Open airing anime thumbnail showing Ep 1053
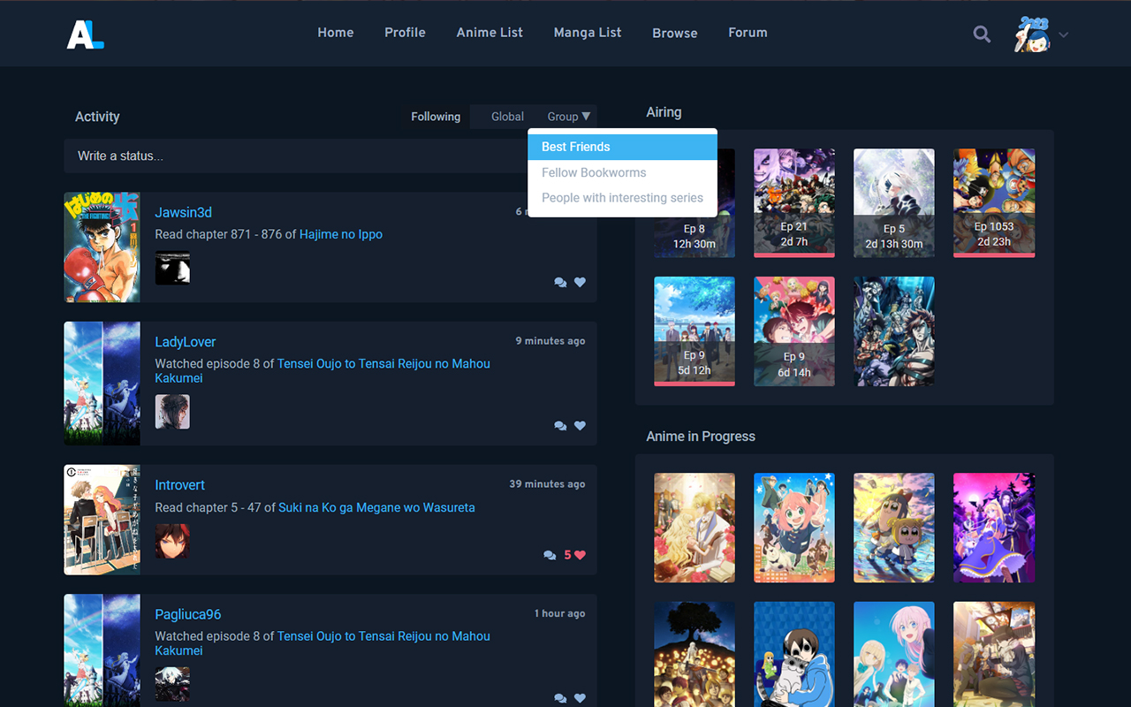 [994, 203]
